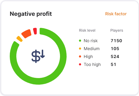The width and height of the screenshot is (139, 96).
Task: Click the Medium legend label
Action: pos(92,49)
